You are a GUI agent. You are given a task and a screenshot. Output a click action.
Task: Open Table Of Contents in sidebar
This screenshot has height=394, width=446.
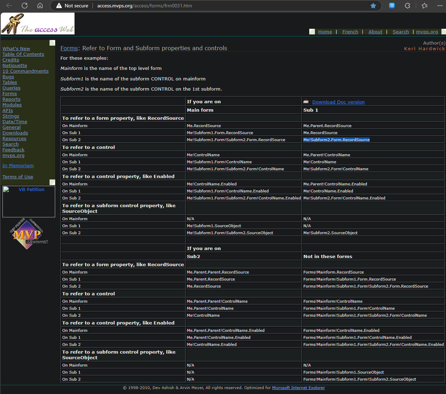tap(23, 54)
